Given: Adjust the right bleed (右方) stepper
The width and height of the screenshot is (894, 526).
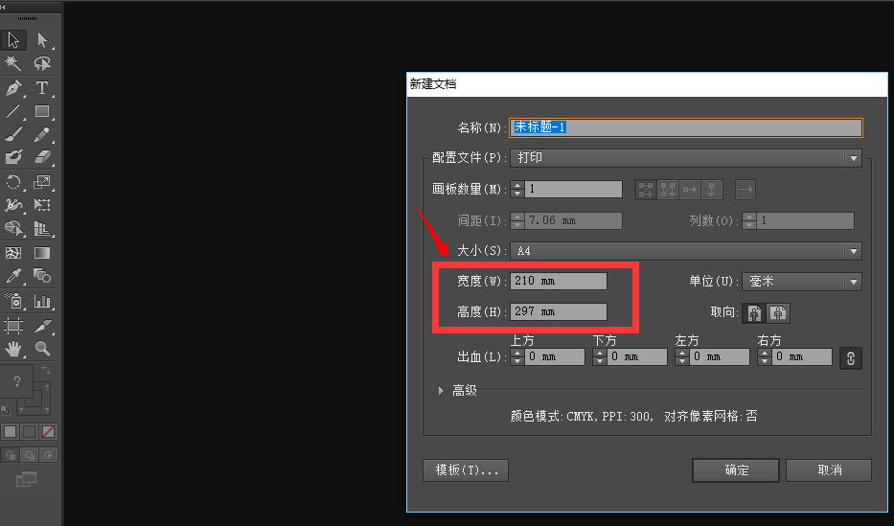Looking at the screenshot, I should tap(765, 356).
